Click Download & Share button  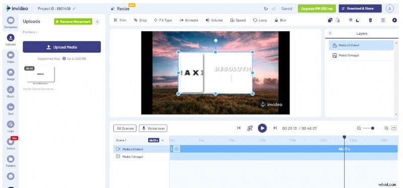tap(360, 9)
